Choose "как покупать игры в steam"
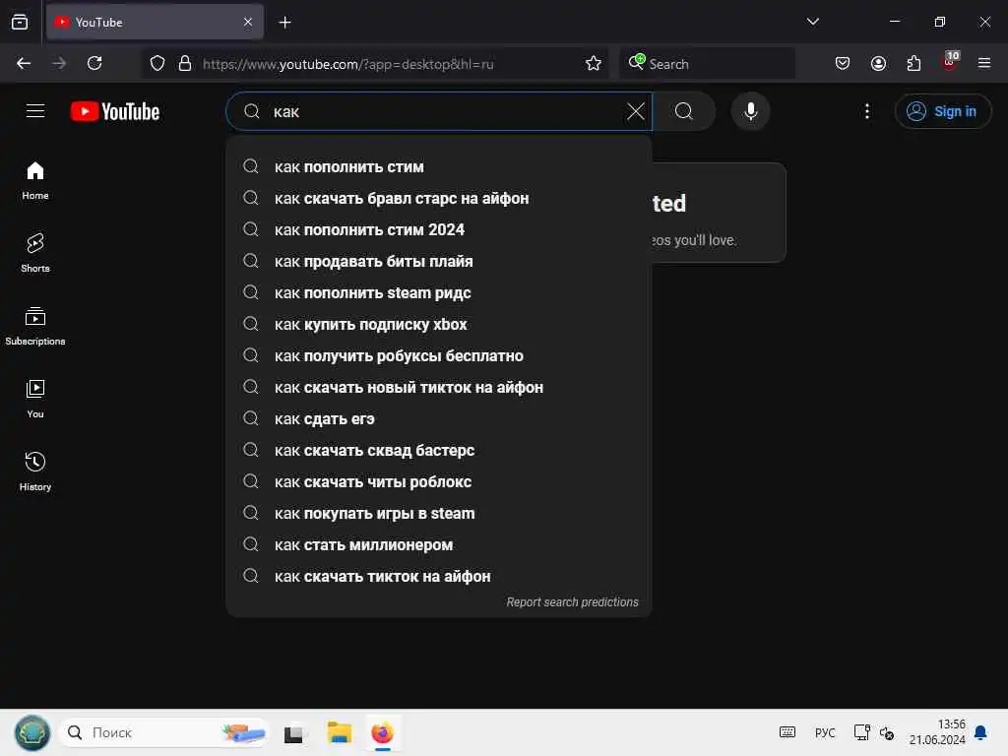The height and width of the screenshot is (756, 1008). click(x=439, y=513)
